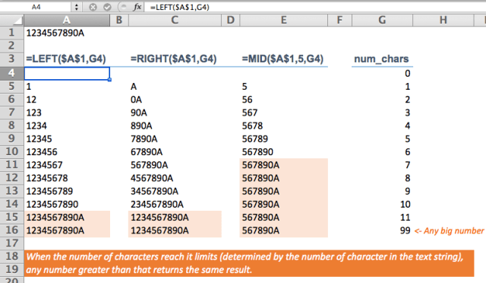Select column C header

coord(175,21)
